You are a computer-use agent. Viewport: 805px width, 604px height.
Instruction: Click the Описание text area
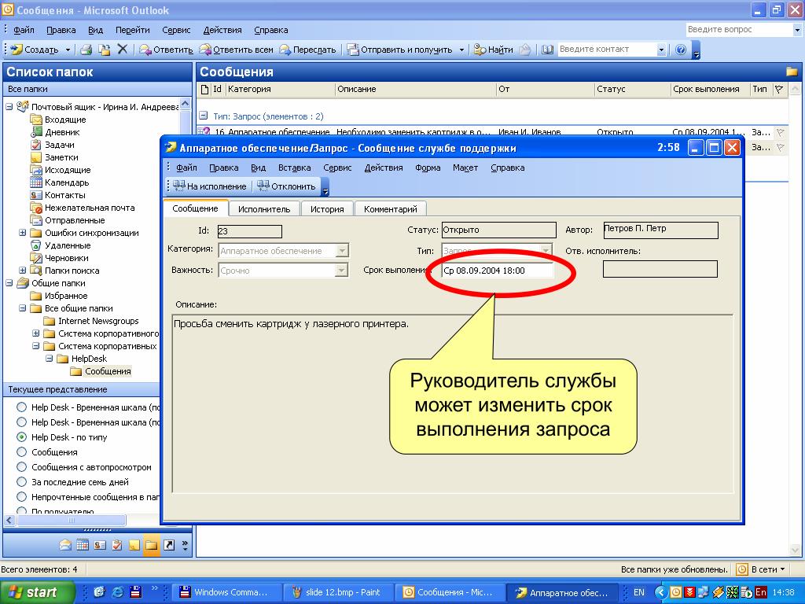pyautogui.click(x=452, y=403)
